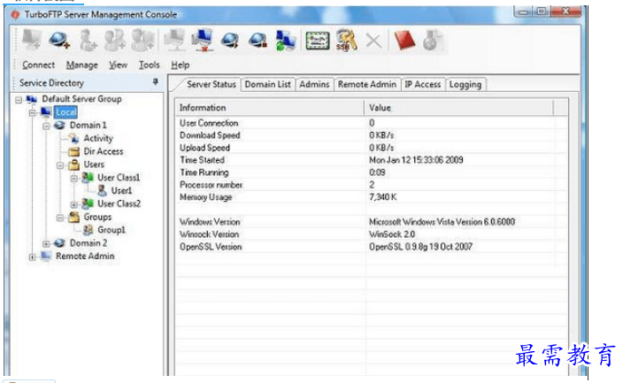623x383 pixels.
Task: Select Dir Access in the tree
Action: point(103,151)
